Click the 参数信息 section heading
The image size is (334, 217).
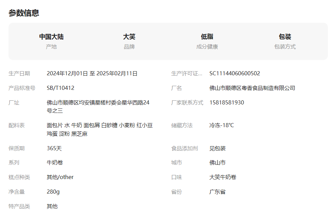[x=24, y=13]
